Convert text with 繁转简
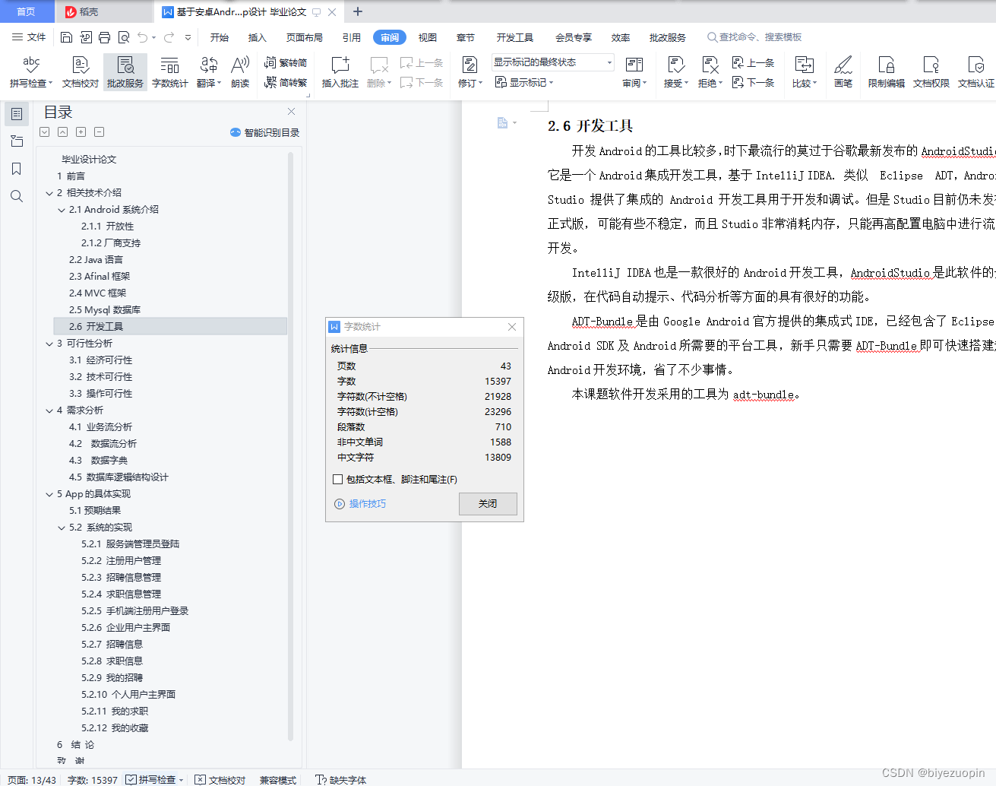 coord(286,63)
